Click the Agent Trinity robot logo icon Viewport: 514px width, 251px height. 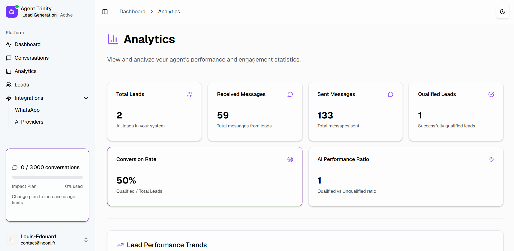12,12
